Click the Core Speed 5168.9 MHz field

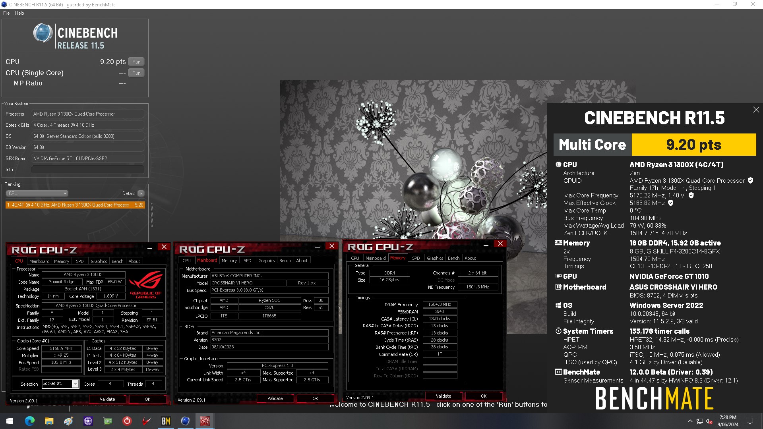(x=61, y=348)
